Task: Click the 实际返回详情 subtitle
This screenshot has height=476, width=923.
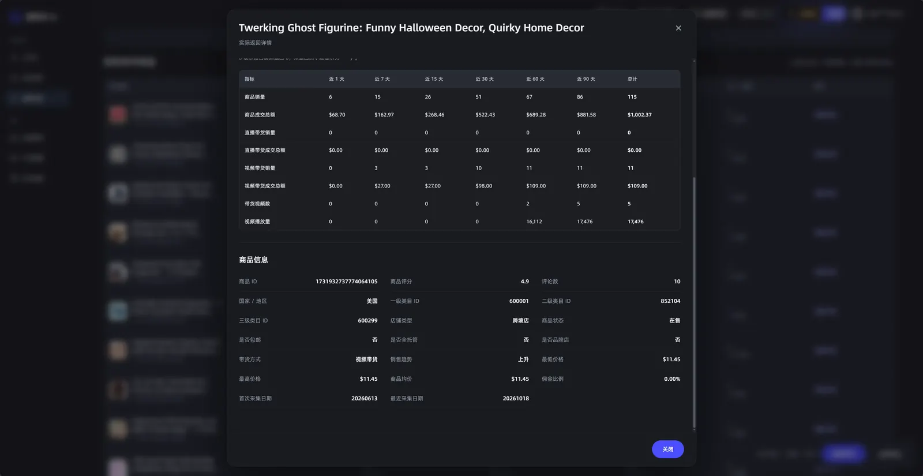Action: tap(255, 43)
